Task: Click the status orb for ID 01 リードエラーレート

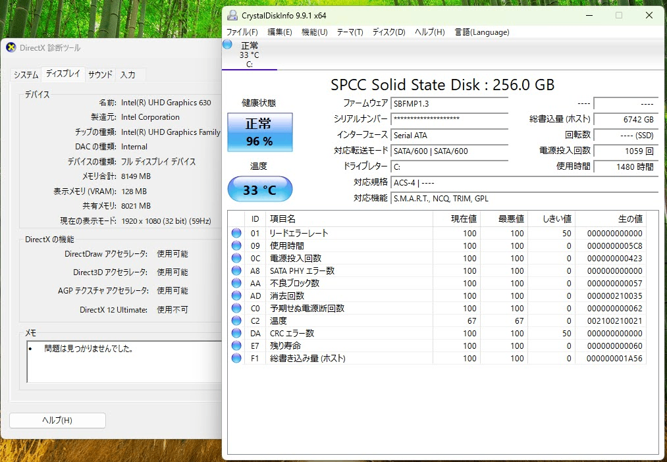Action: click(x=236, y=233)
